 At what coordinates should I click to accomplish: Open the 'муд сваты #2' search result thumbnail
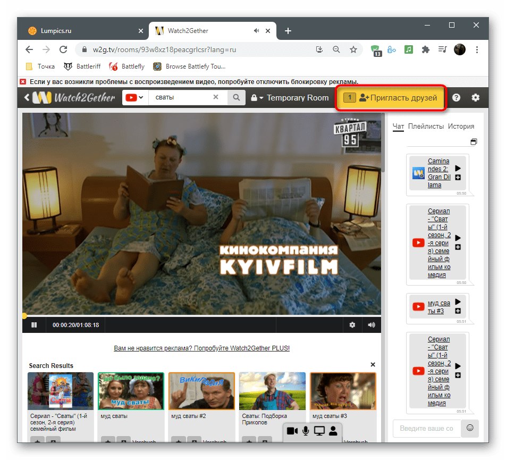click(201, 391)
